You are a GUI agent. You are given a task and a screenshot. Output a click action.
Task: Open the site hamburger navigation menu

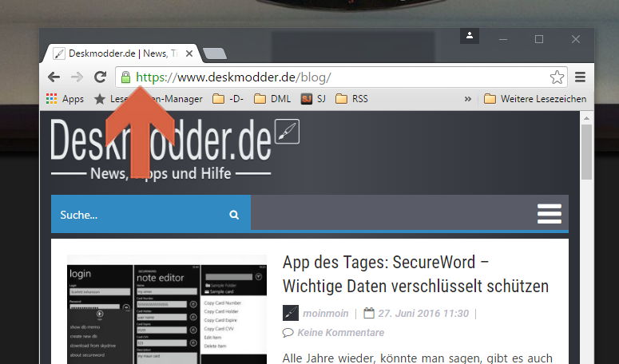(550, 214)
